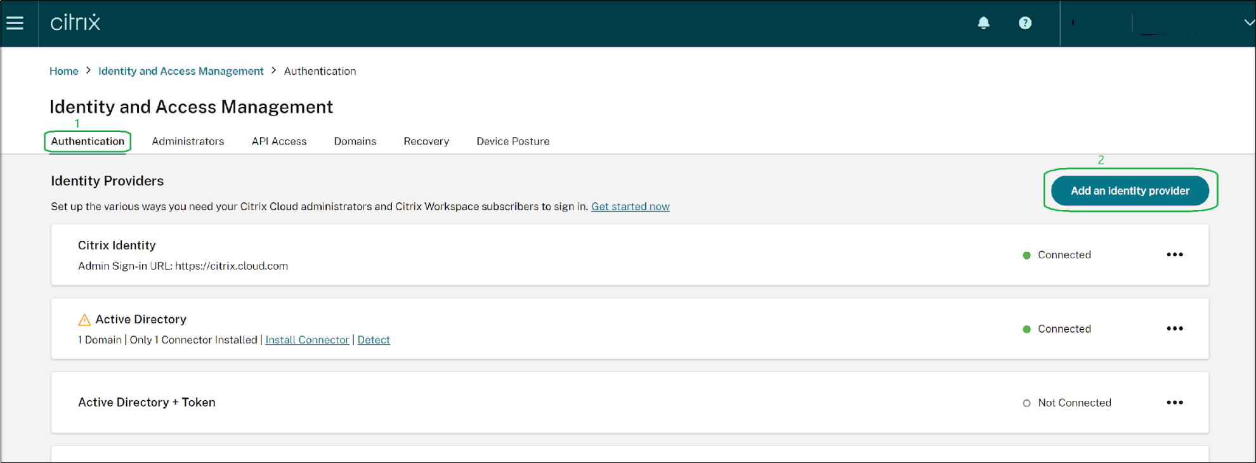1256x463 pixels.
Task: Open Active Directory options ellipsis menu
Action: pos(1174,329)
